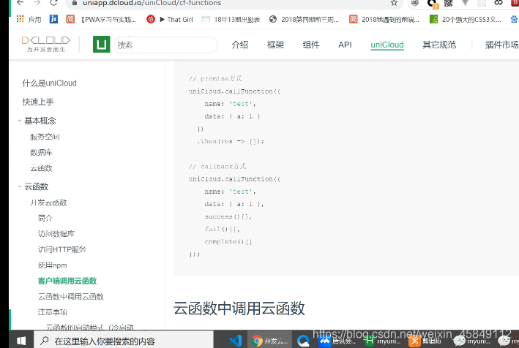Open 访问HTTP服务 in the sidebar
Viewport: 519px width, 348px height.
point(62,249)
